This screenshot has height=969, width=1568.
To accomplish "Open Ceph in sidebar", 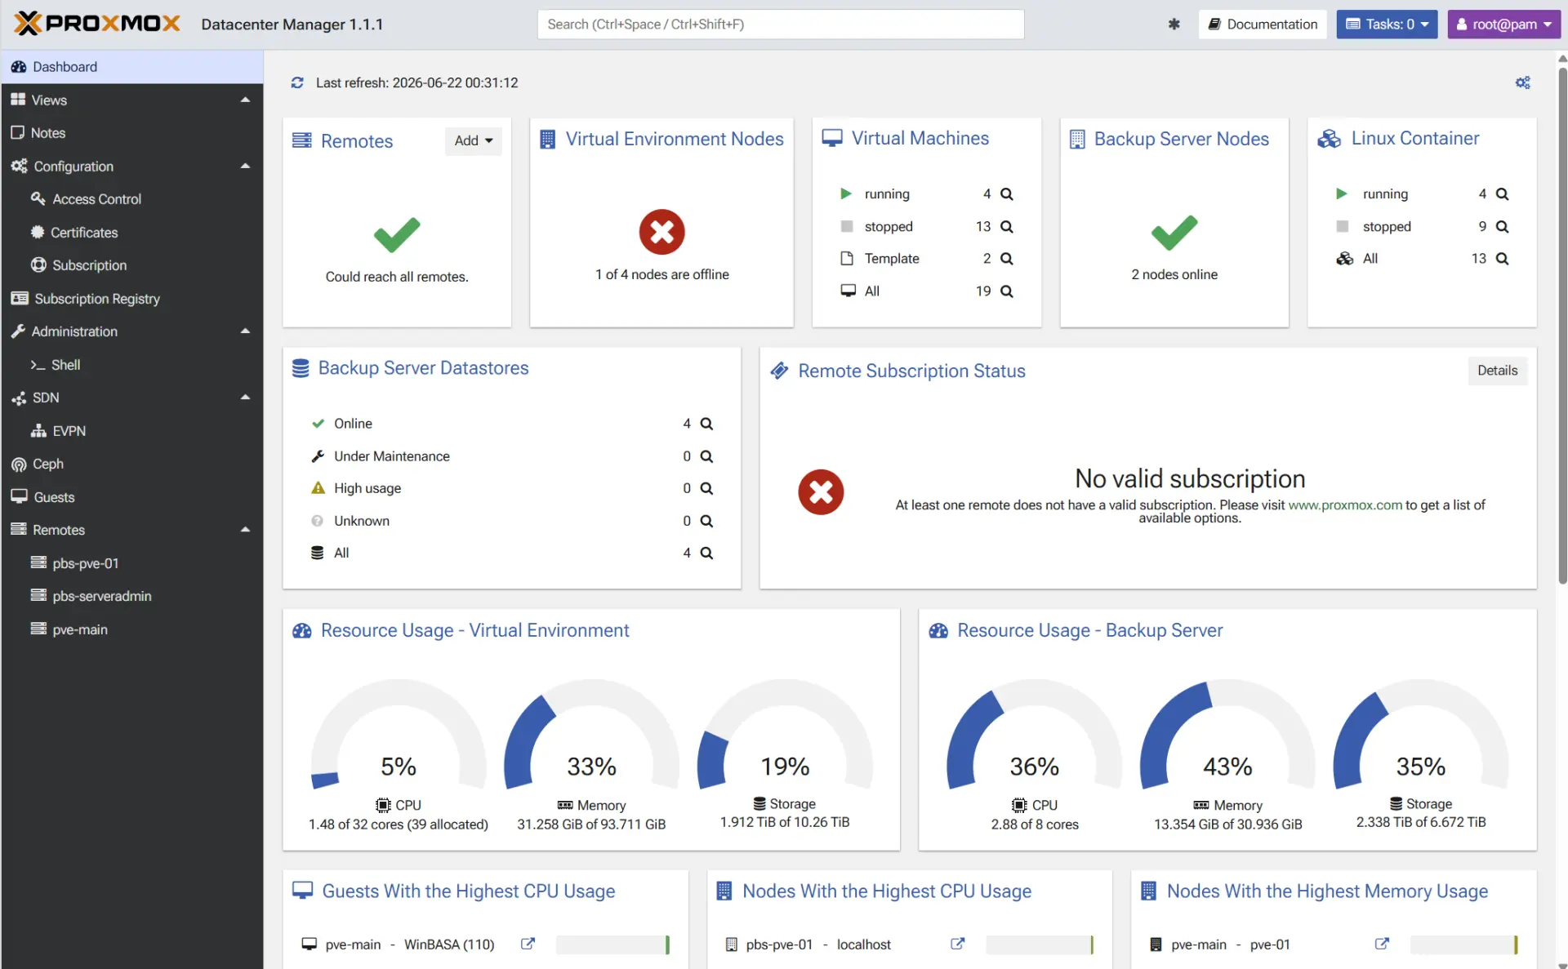I will coord(132,464).
